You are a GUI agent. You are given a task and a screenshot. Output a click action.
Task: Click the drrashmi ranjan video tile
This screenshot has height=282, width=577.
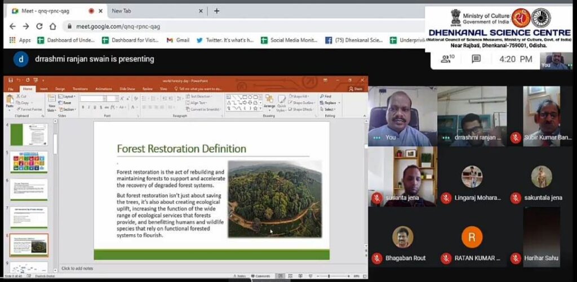[x=472, y=116]
